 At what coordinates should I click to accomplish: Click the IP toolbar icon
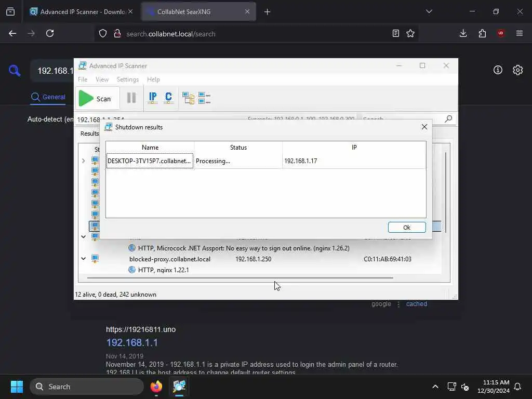[153, 98]
